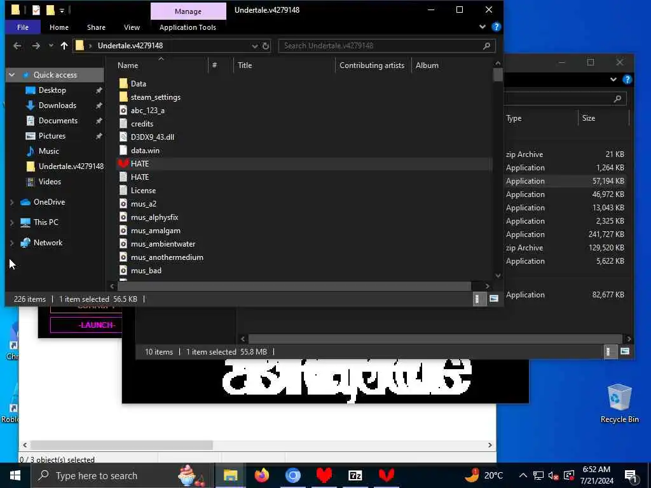651x488 pixels.
Task: Open Properties from quick access toolbar
Action: coord(36,10)
